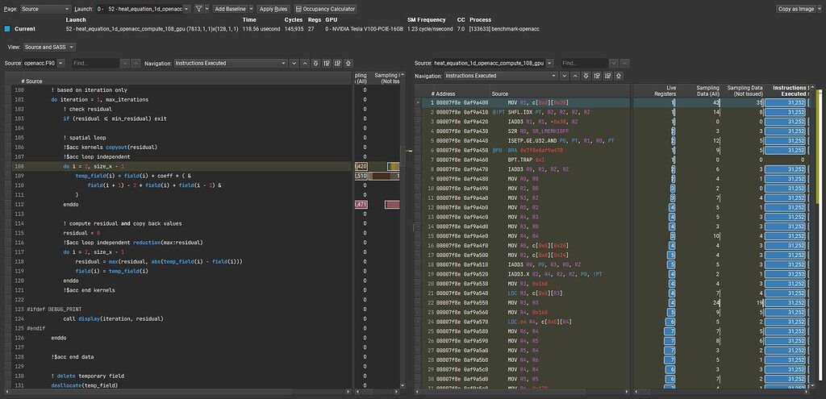
Task: Find previous match in openacc.F90 panel
Action: pos(136,63)
